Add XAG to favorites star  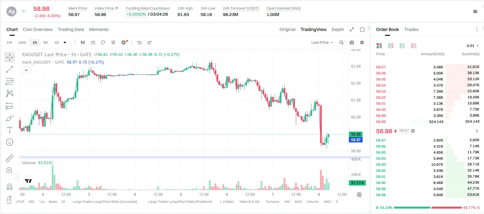[x=24, y=11]
